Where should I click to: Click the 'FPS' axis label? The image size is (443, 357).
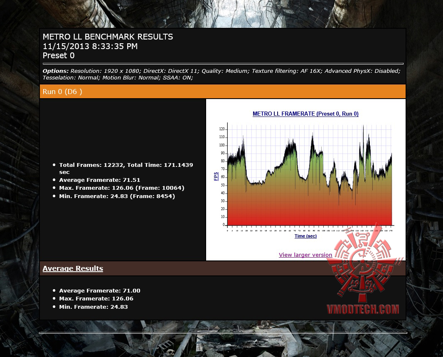point(216,176)
